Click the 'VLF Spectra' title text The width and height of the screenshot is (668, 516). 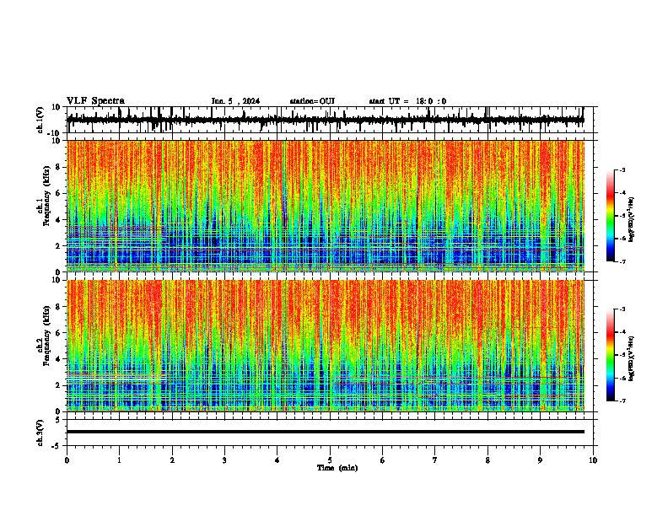tap(95, 101)
